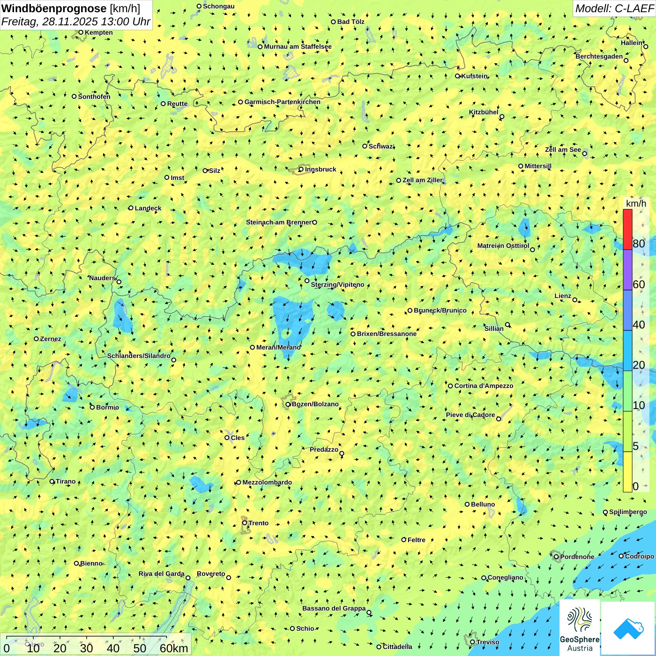Click the Bad Tölz label

tap(351, 22)
